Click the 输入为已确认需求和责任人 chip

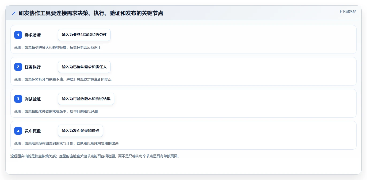[84, 67]
